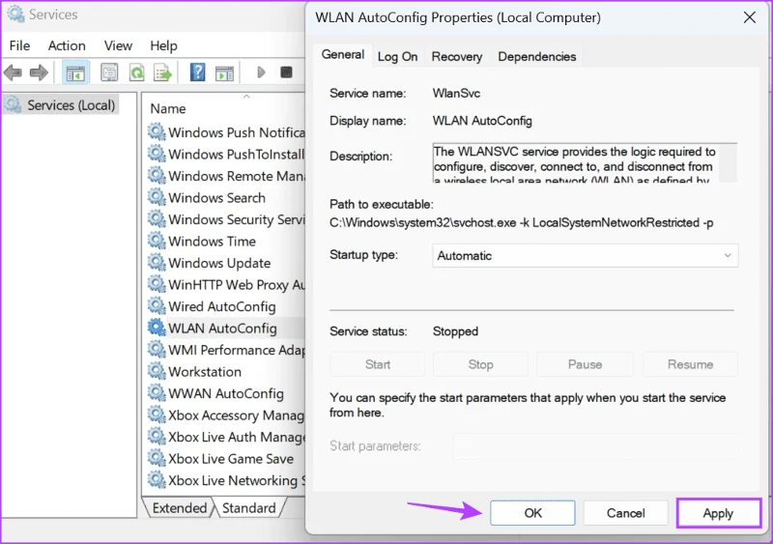Click the Cancel button
773x544 pixels.
point(625,513)
